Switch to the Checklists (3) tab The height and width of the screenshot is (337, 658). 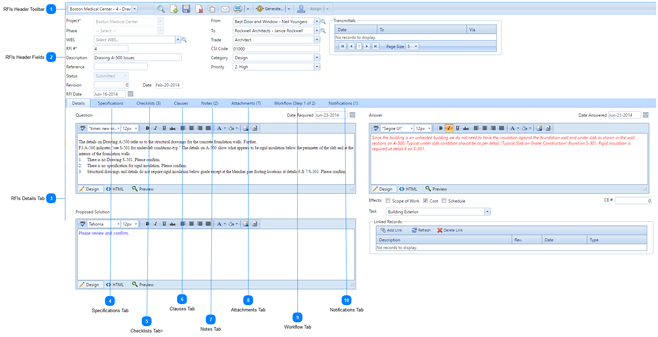[x=148, y=103]
